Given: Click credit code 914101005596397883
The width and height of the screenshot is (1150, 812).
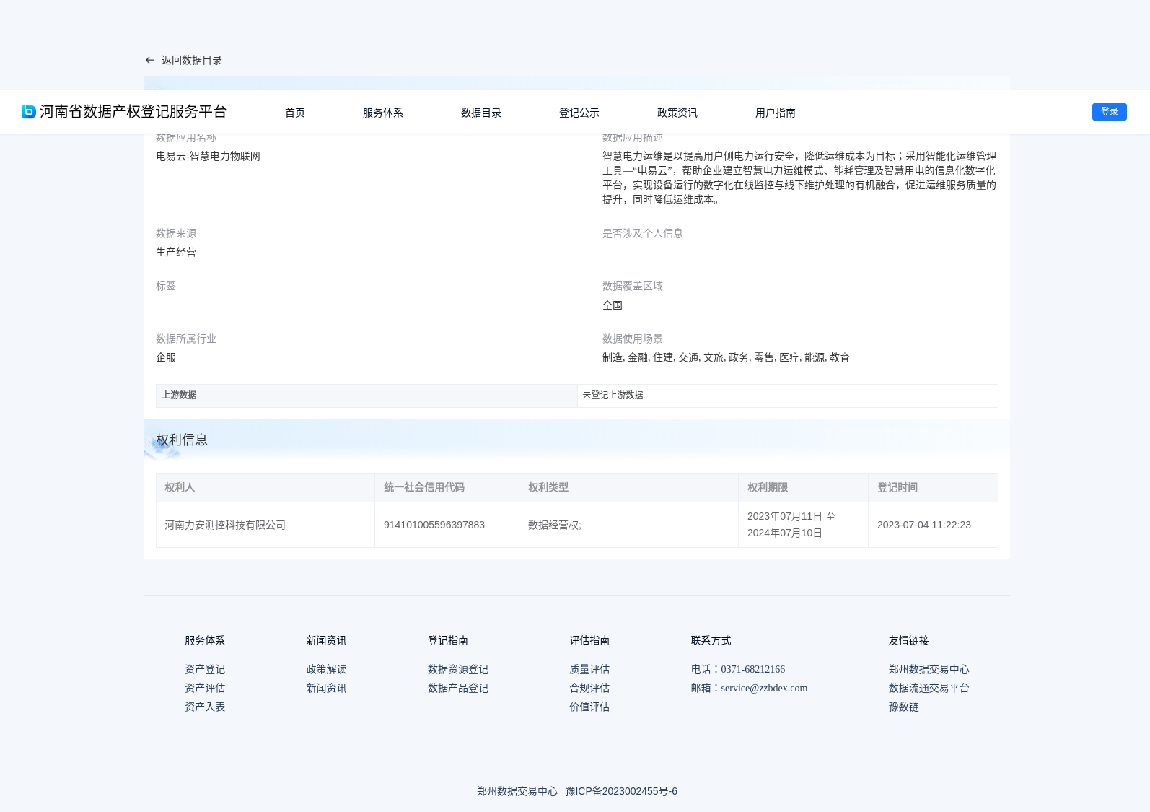Looking at the screenshot, I should point(434,525).
